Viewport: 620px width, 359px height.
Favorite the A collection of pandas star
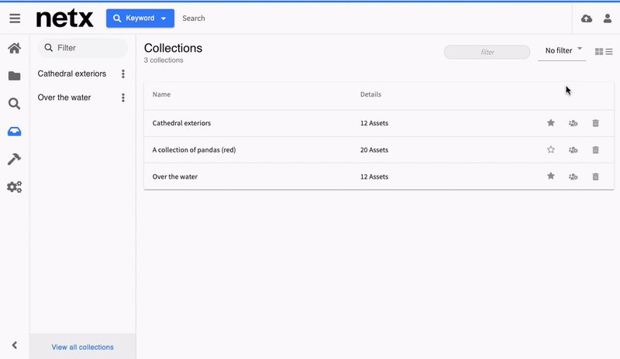coord(551,149)
